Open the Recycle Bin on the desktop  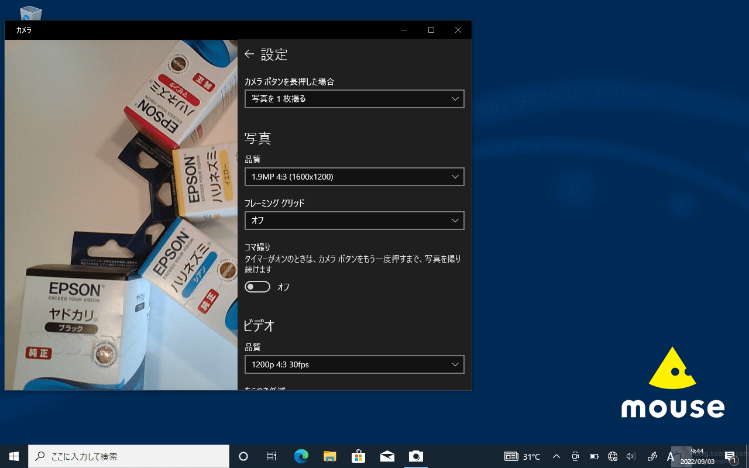(29, 11)
